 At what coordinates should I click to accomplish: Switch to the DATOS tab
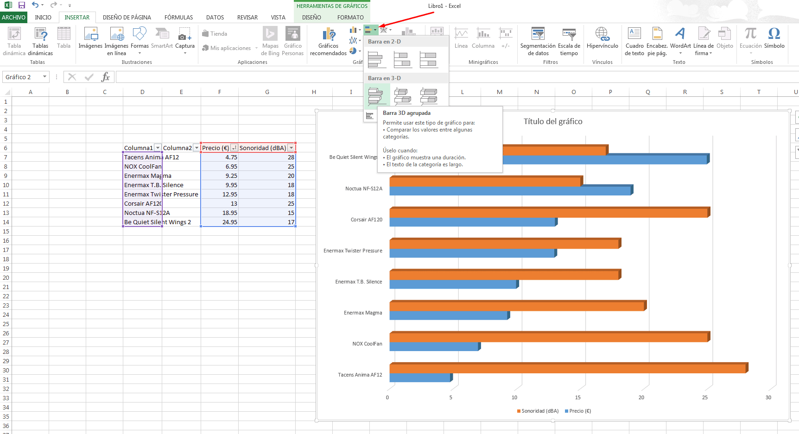coord(215,17)
